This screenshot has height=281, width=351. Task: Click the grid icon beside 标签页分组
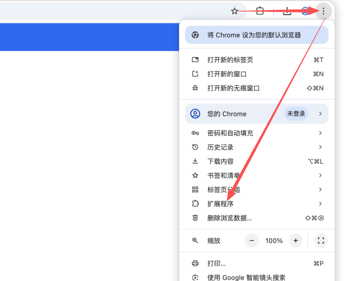tap(195, 189)
